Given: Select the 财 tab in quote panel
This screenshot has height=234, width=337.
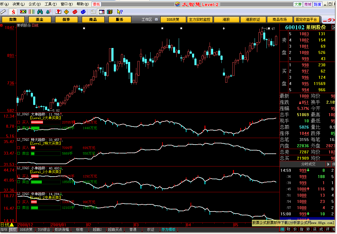Looking at the screenshot, I should (x=289, y=230).
